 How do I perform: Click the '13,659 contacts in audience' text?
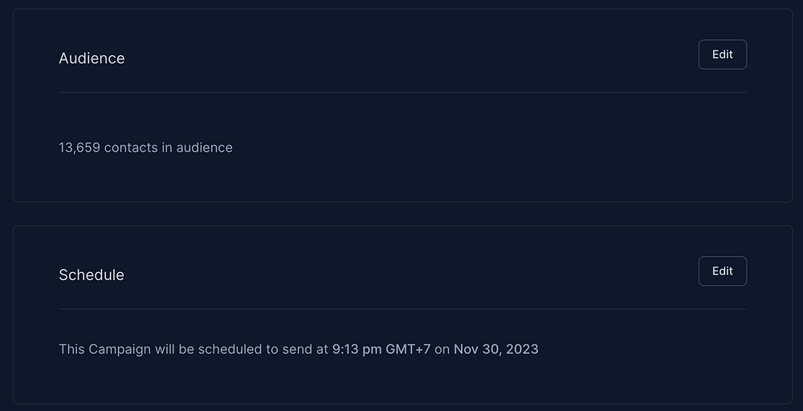pos(145,148)
